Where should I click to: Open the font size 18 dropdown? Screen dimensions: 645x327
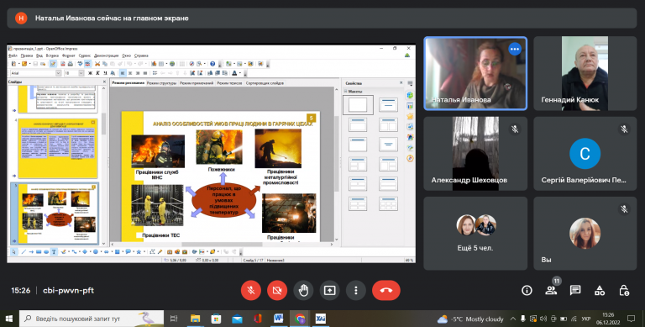(x=81, y=73)
